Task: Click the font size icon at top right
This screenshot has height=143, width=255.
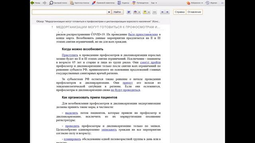Action: coord(222,3)
